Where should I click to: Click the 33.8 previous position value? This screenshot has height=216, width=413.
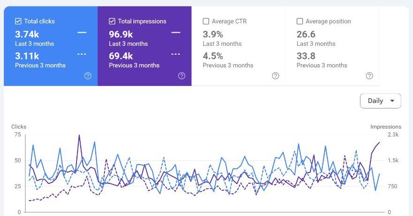306,56
